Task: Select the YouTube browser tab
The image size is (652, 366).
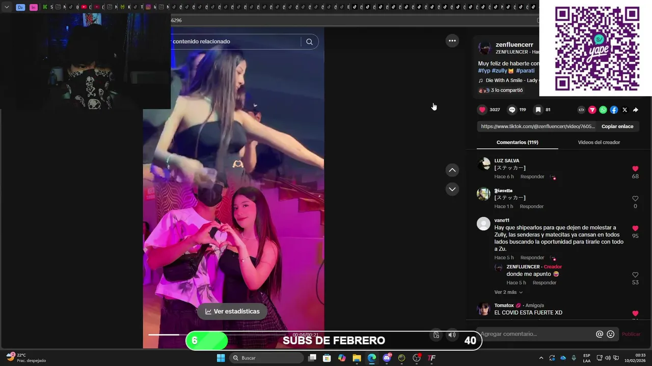Action: [x=84, y=7]
